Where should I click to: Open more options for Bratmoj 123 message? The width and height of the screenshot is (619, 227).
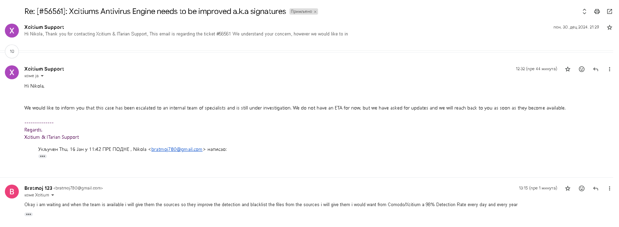(x=610, y=188)
